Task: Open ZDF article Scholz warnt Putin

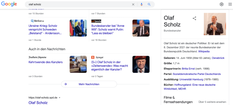Action: click(108, 30)
